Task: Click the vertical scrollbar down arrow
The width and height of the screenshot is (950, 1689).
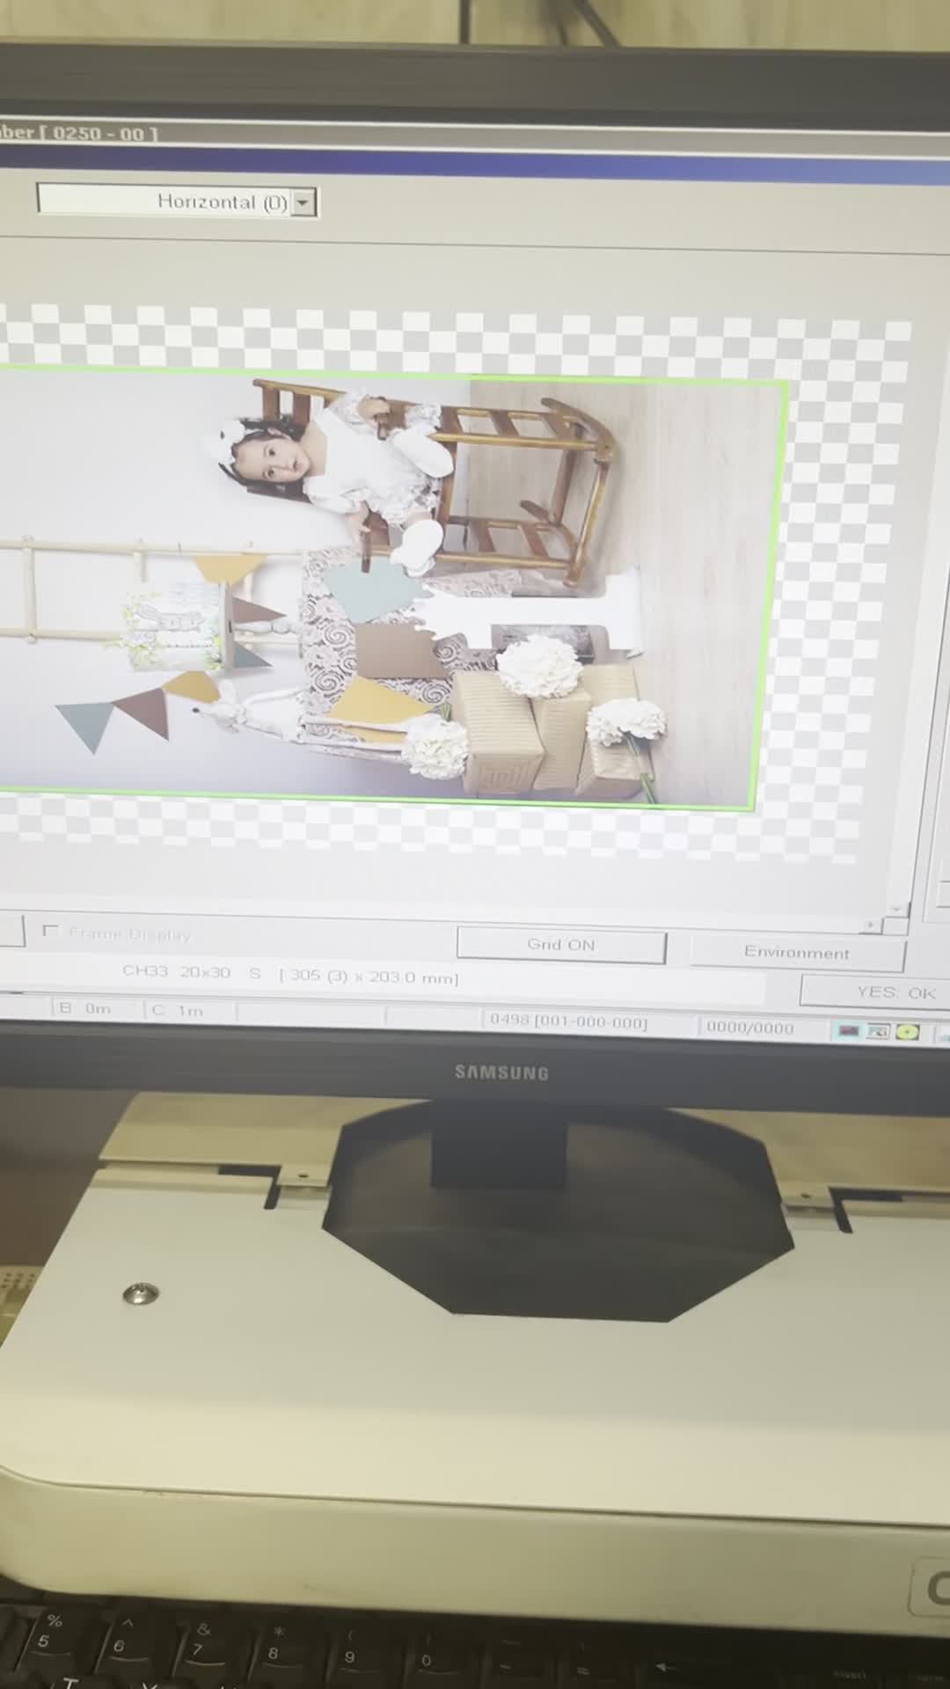Action: pyautogui.click(x=896, y=909)
